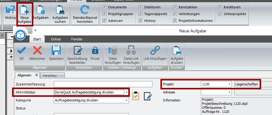Click Standardlayout herstellen refresh icon
The image size is (272, 115).
click(85, 10)
